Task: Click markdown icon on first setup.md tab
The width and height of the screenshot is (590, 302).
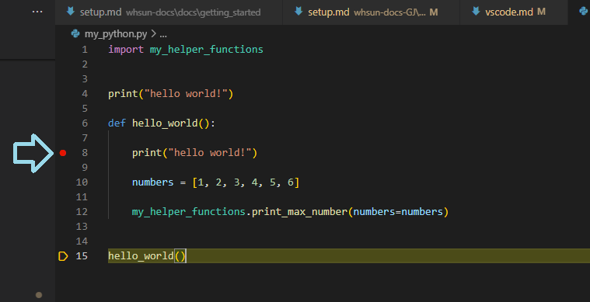Action: coord(71,12)
